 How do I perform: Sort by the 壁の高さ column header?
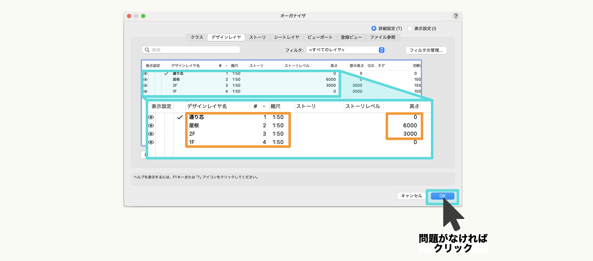356,66
